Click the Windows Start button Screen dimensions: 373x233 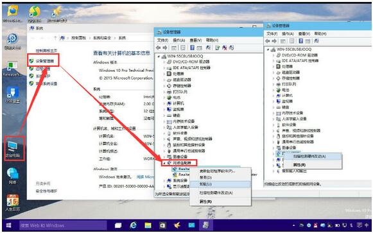[x=9, y=225]
